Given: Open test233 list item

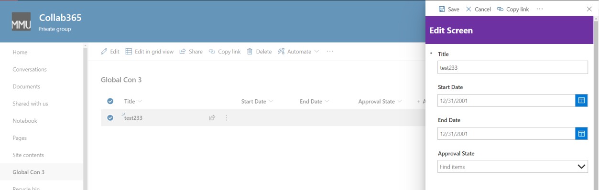Looking at the screenshot, I should point(133,118).
